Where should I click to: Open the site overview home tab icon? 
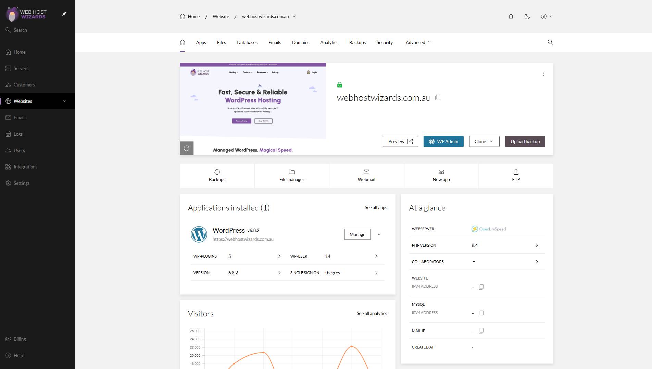(x=183, y=42)
